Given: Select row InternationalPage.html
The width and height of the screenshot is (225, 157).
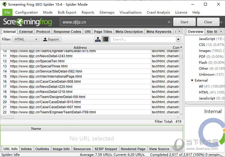Looking at the screenshot, I should coord(90,76).
